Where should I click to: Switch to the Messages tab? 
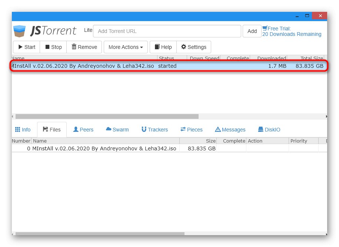click(230, 130)
